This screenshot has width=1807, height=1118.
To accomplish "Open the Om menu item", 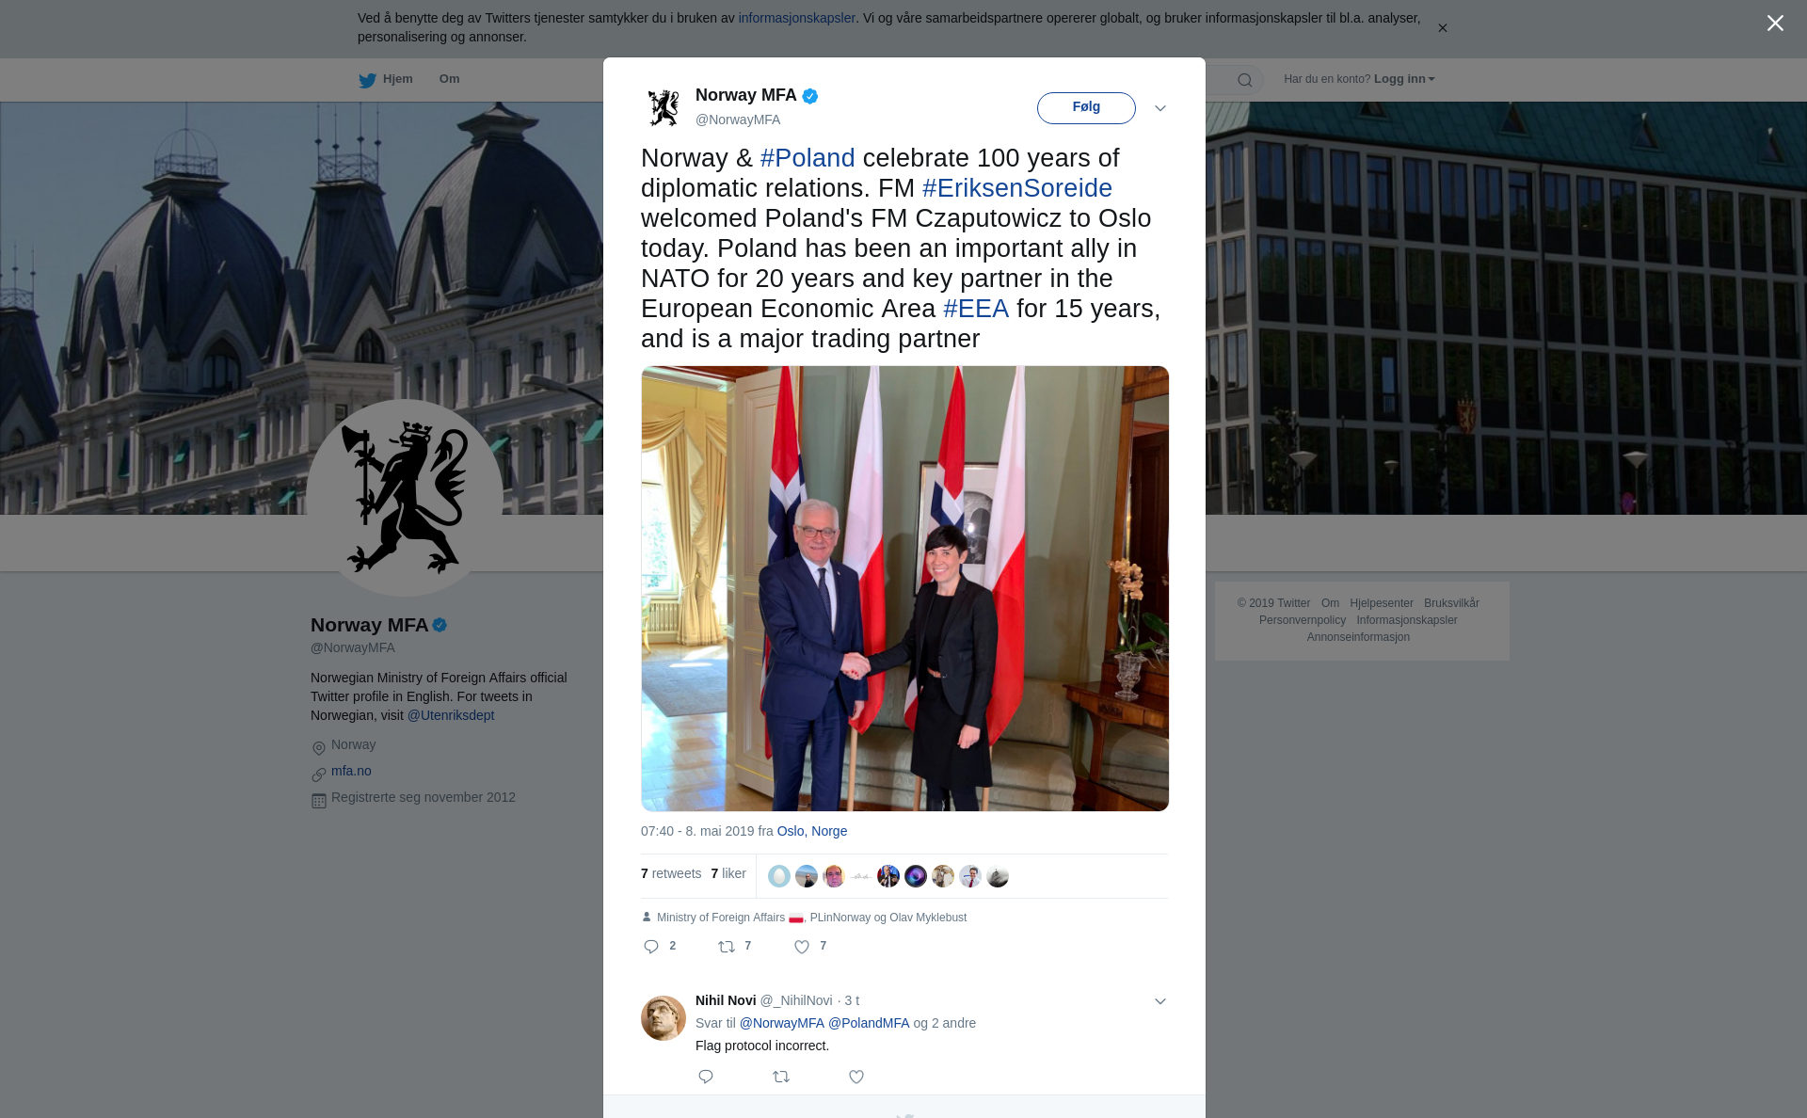I will 449,79.
